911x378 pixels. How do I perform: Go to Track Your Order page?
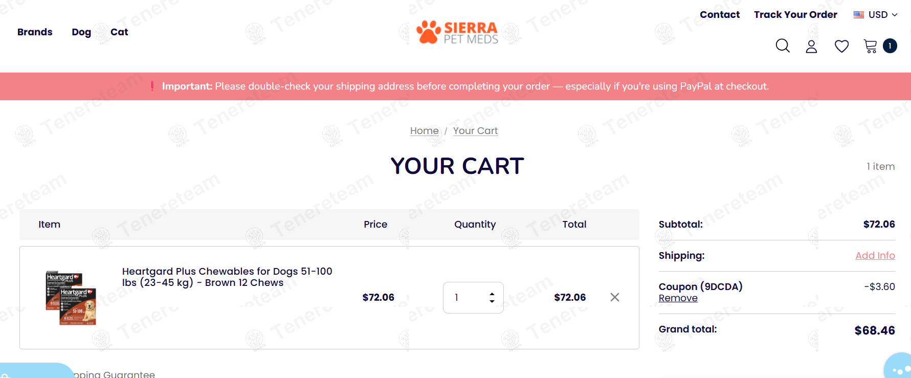[x=795, y=15]
